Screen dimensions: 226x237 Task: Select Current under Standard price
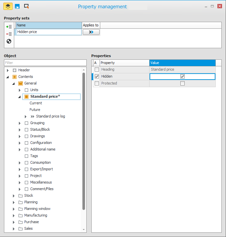[x=36, y=103]
